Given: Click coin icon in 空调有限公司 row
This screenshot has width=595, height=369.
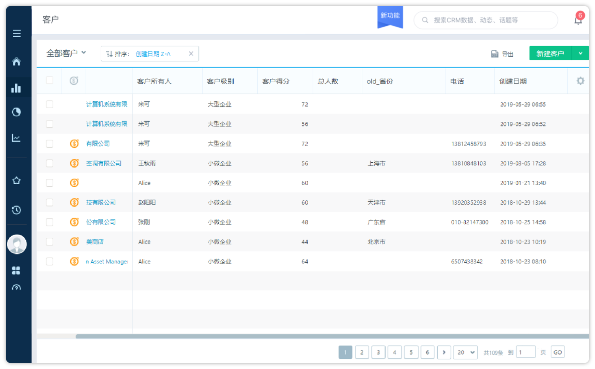Looking at the screenshot, I should pos(74,163).
